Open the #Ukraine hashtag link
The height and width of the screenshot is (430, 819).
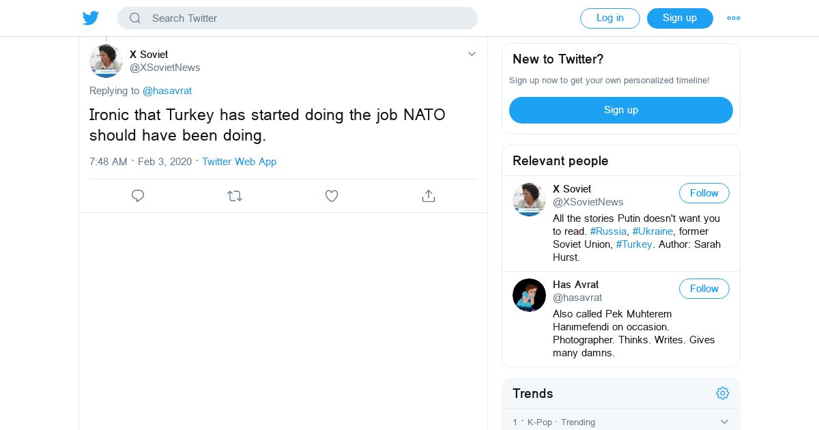652,231
